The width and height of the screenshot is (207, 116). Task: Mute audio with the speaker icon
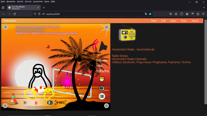coord(50,103)
